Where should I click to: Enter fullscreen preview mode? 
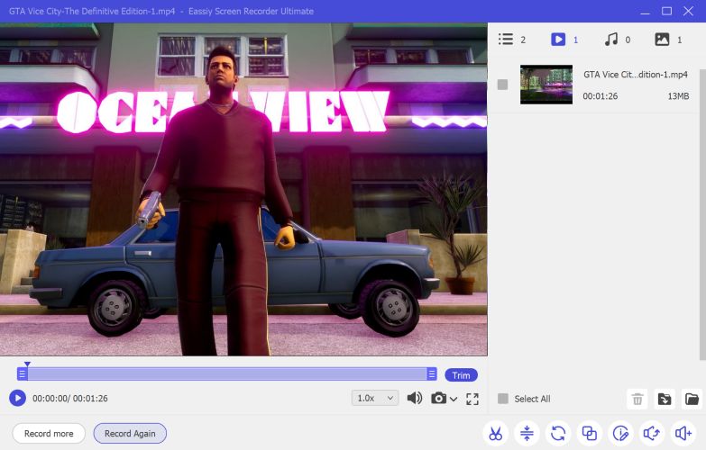(x=472, y=399)
